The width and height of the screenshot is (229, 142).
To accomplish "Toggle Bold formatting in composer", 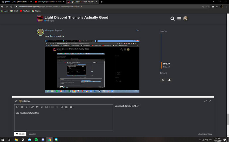I will 22,107.
